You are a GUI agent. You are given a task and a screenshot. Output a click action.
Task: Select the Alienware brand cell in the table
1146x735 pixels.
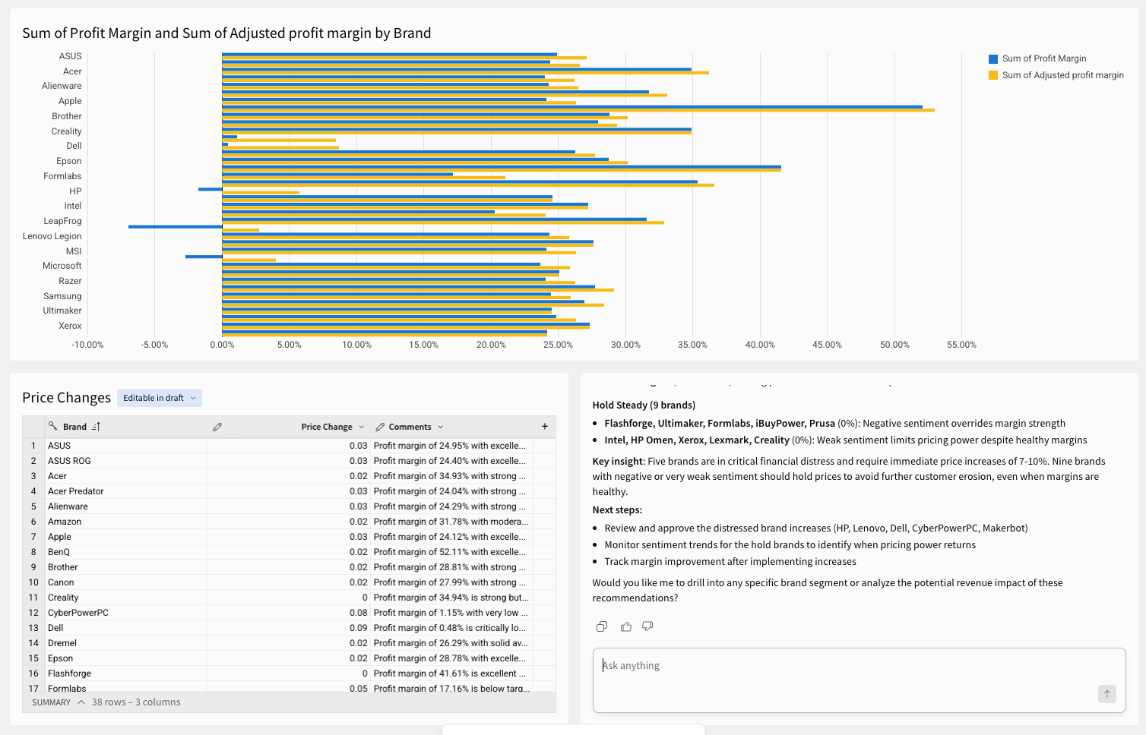coord(126,506)
